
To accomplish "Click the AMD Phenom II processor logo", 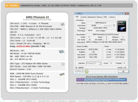I will [121, 26].
